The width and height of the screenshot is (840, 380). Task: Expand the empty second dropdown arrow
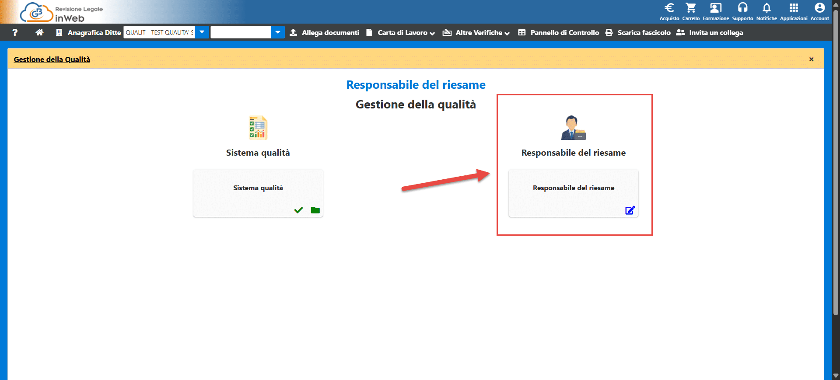[x=278, y=32]
